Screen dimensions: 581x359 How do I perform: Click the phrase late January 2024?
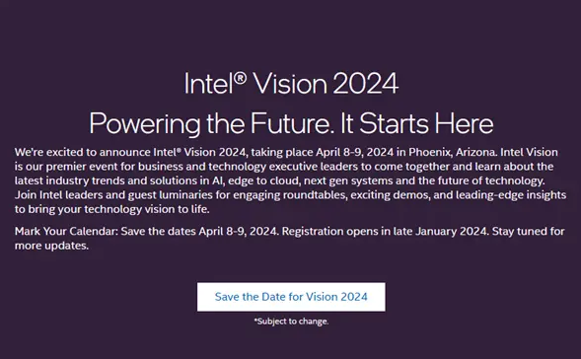pyautogui.click(x=440, y=231)
